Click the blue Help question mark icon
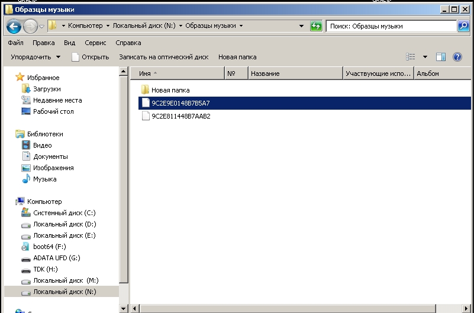 coord(457,56)
